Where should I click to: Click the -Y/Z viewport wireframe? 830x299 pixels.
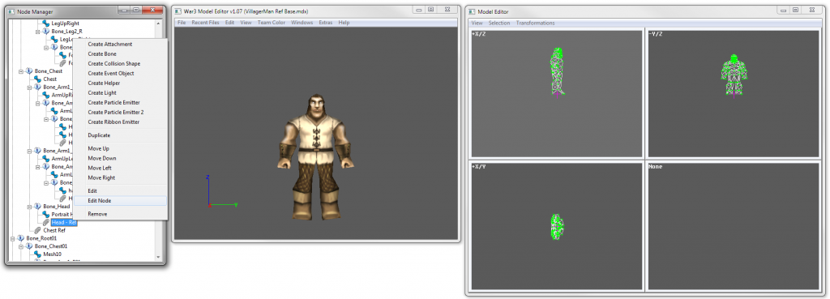tap(734, 75)
